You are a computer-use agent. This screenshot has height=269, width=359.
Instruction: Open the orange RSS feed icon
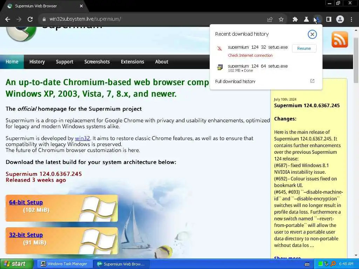(x=340, y=40)
